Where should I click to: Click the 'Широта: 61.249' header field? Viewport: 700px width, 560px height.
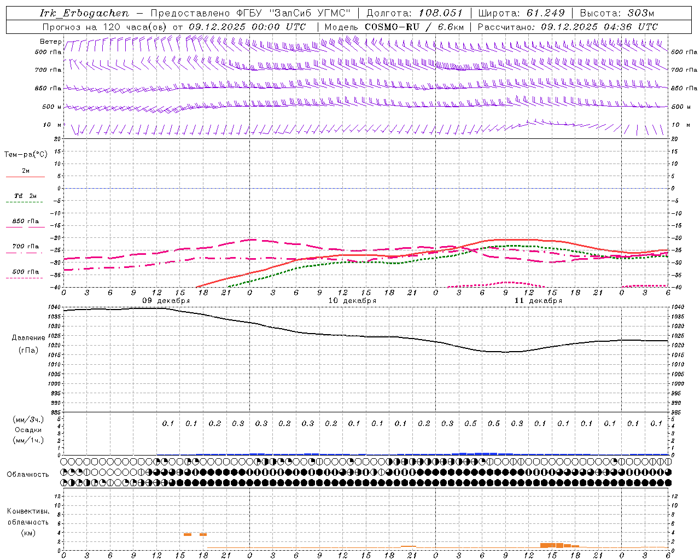(x=521, y=13)
